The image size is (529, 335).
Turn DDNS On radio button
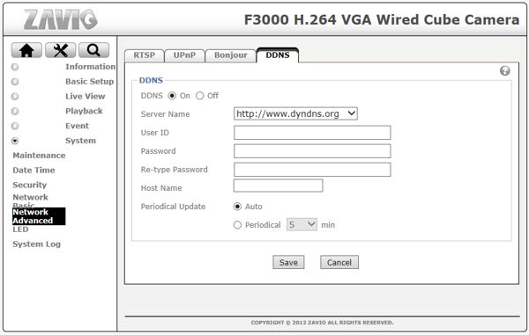pyautogui.click(x=172, y=96)
